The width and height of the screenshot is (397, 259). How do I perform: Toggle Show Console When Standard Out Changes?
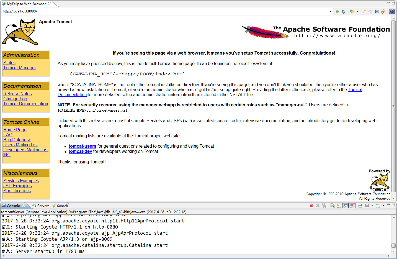[x=345, y=206]
